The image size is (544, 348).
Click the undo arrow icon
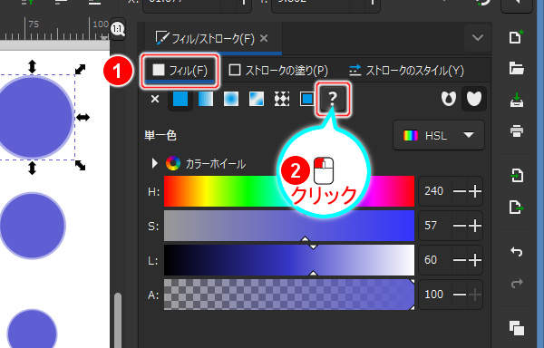pos(516,251)
